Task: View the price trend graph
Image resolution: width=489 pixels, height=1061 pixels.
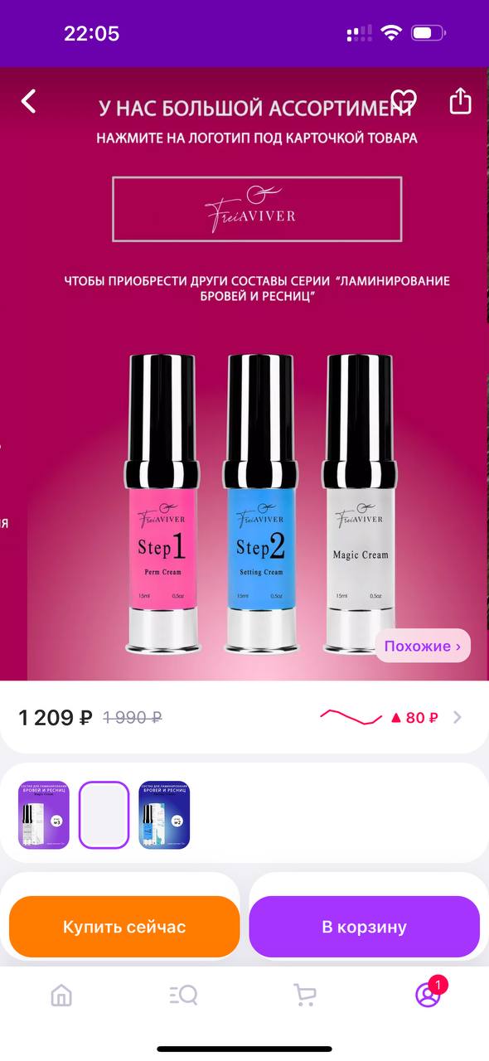Action: [351, 716]
